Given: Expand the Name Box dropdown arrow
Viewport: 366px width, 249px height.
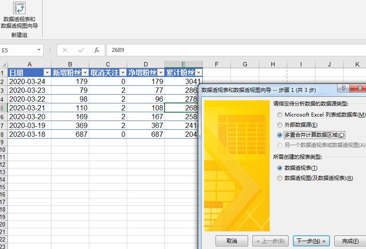Looking at the screenshot, I should pyautogui.click(x=39, y=50).
